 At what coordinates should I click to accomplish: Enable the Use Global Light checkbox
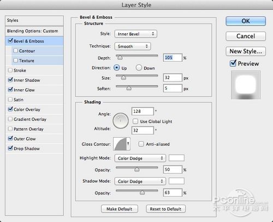tap(135, 121)
